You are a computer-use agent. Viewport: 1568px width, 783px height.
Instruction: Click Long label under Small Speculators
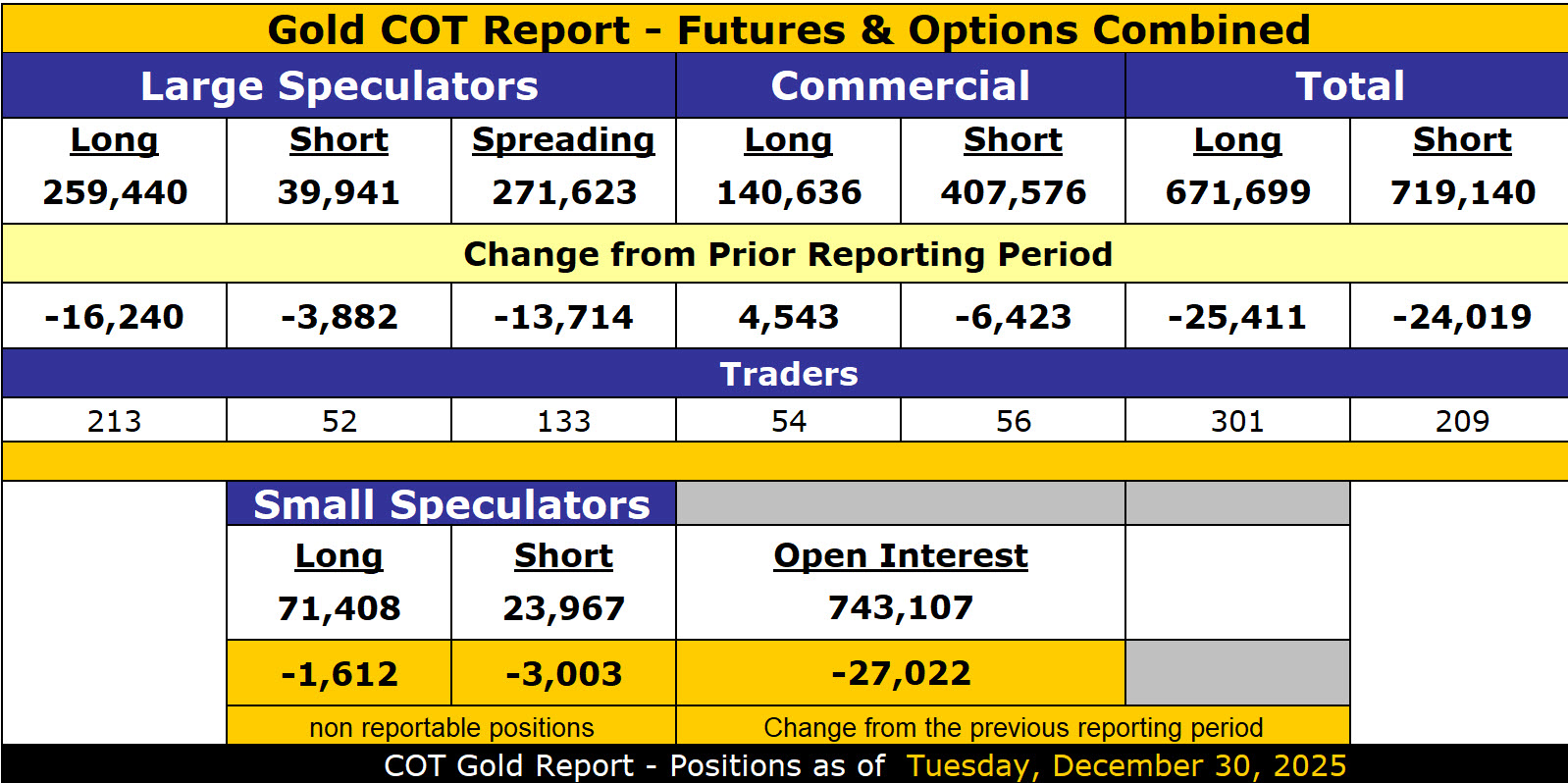[339, 556]
